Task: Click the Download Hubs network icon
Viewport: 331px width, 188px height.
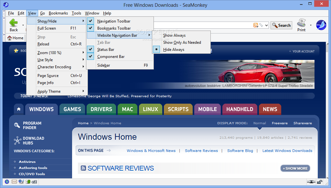Action: [17, 140]
